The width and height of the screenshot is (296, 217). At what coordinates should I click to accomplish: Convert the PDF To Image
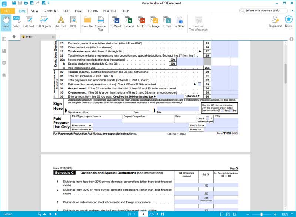coord(154,22)
